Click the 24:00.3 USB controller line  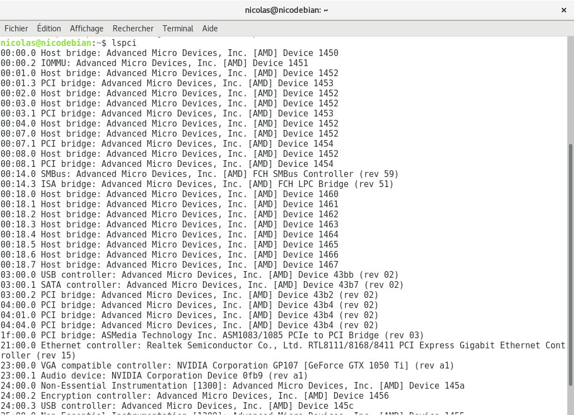[x=177, y=406]
